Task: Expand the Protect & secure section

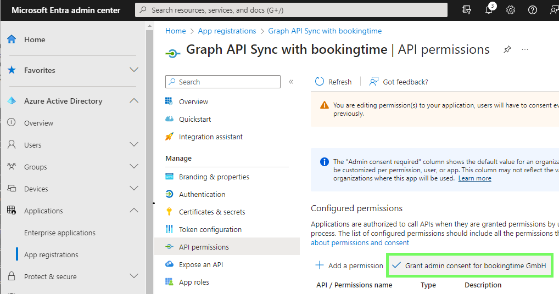Action: 133,276
